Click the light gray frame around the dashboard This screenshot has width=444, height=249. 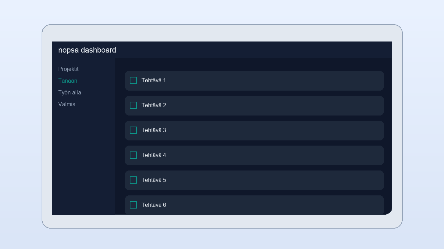point(222,33)
